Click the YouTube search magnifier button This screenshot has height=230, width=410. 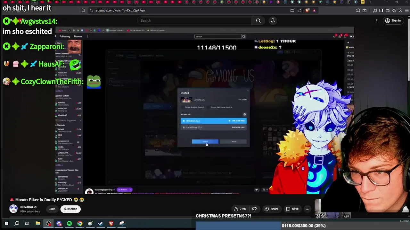[258, 20]
